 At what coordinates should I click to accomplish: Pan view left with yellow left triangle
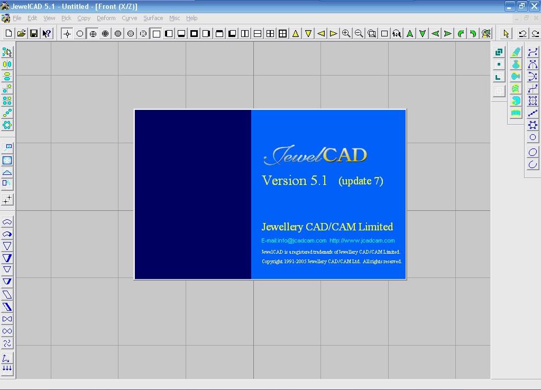[x=321, y=33]
